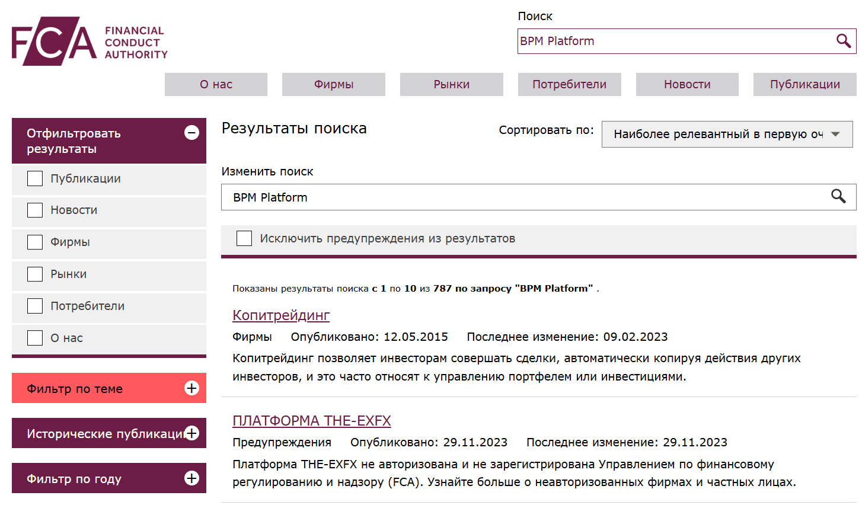Click the dropdown arrow on the sort selector
Image resolution: width=859 pixels, height=505 pixels.
tap(836, 134)
